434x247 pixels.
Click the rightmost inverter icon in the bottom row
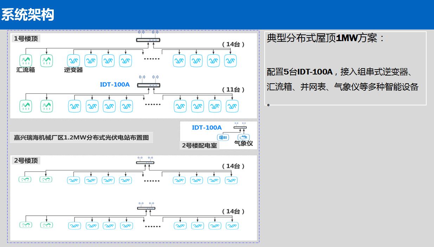[232, 226]
